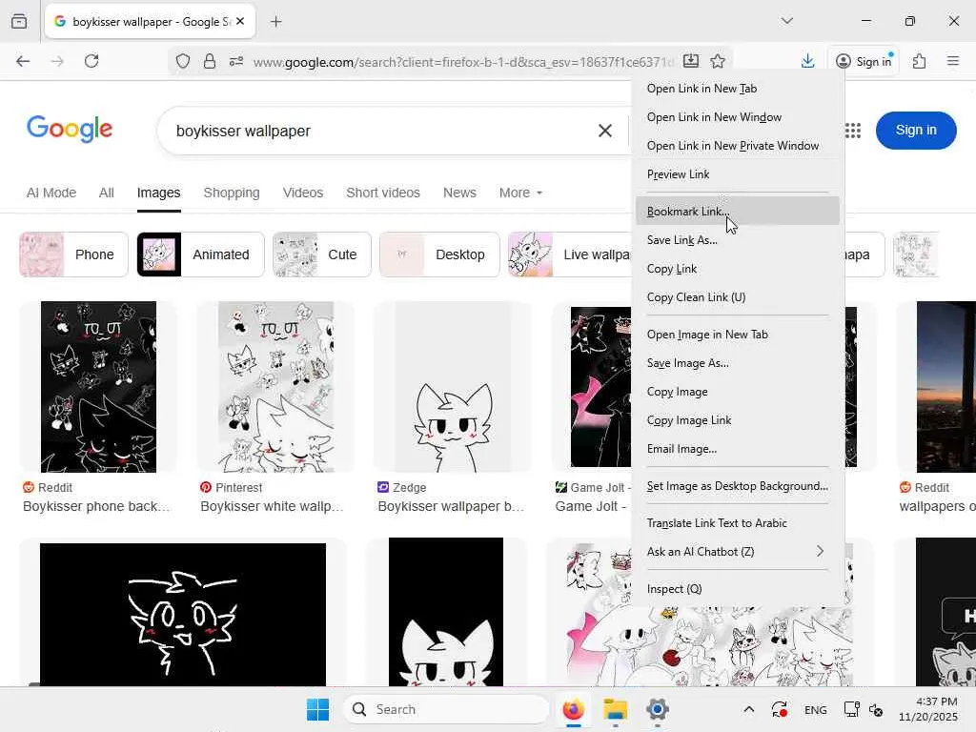The width and height of the screenshot is (976, 732).
Task: Select the Shopping tab
Action: (x=232, y=193)
